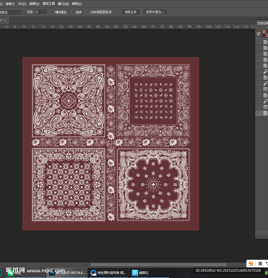
Task: Open the 滤镜 filter menu
Action: [x=10, y=4]
